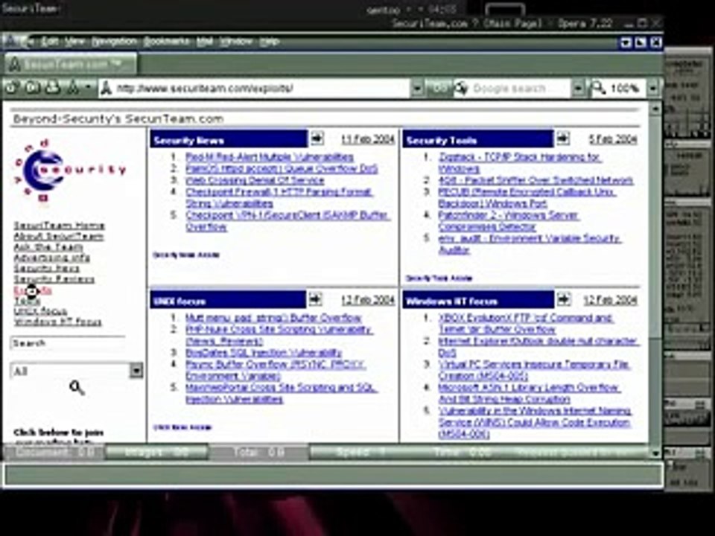
Task: Click the Go button beside the address bar
Action: click(x=439, y=88)
